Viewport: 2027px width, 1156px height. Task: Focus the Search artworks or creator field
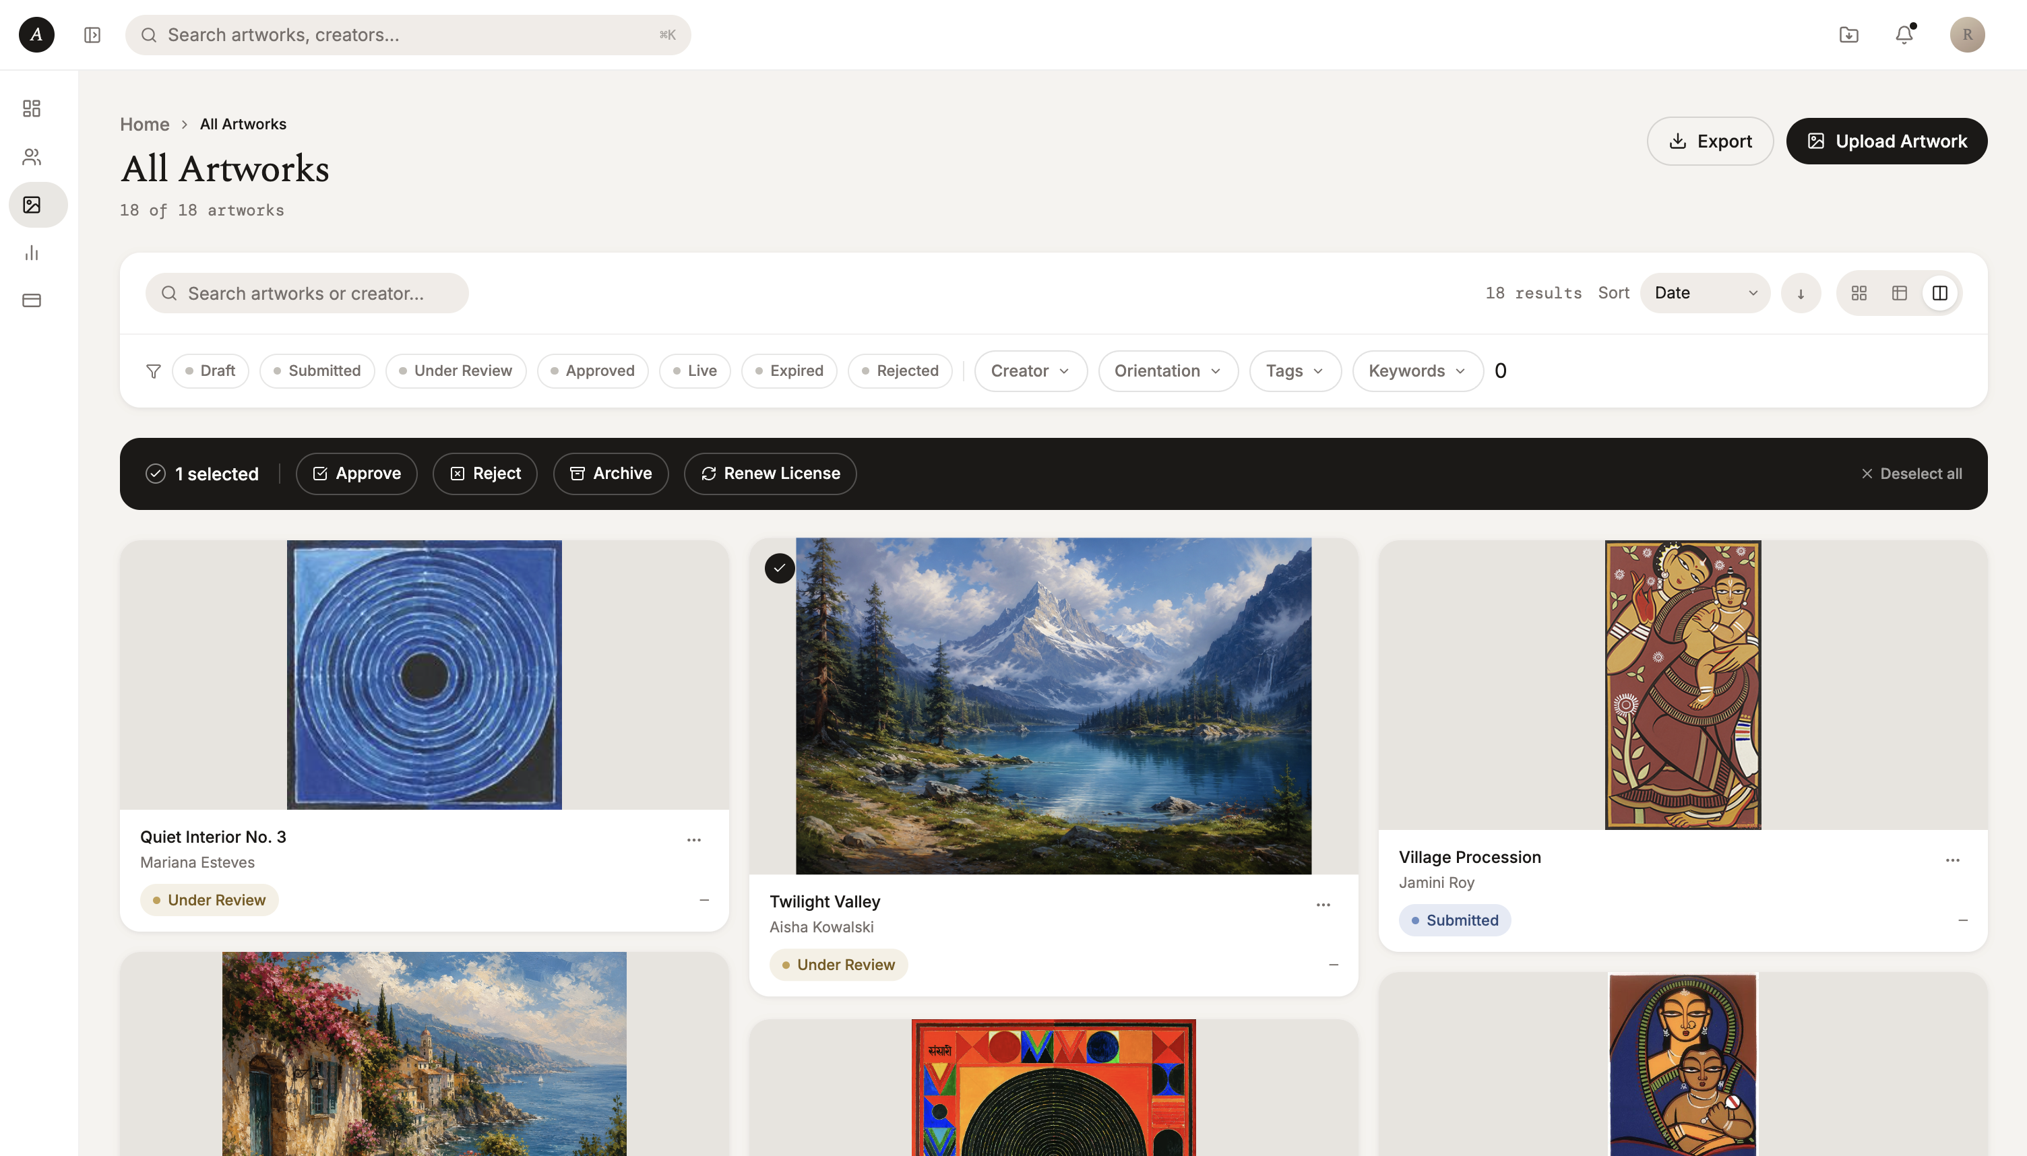pyautogui.click(x=307, y=293)
